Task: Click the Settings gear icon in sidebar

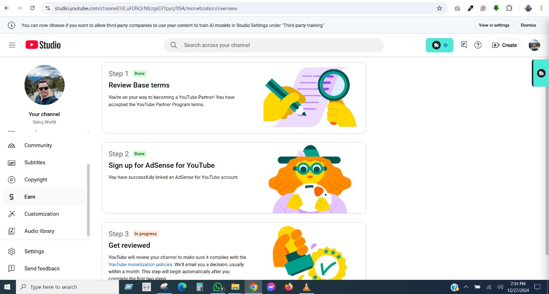Action: (x=12, y=252)
